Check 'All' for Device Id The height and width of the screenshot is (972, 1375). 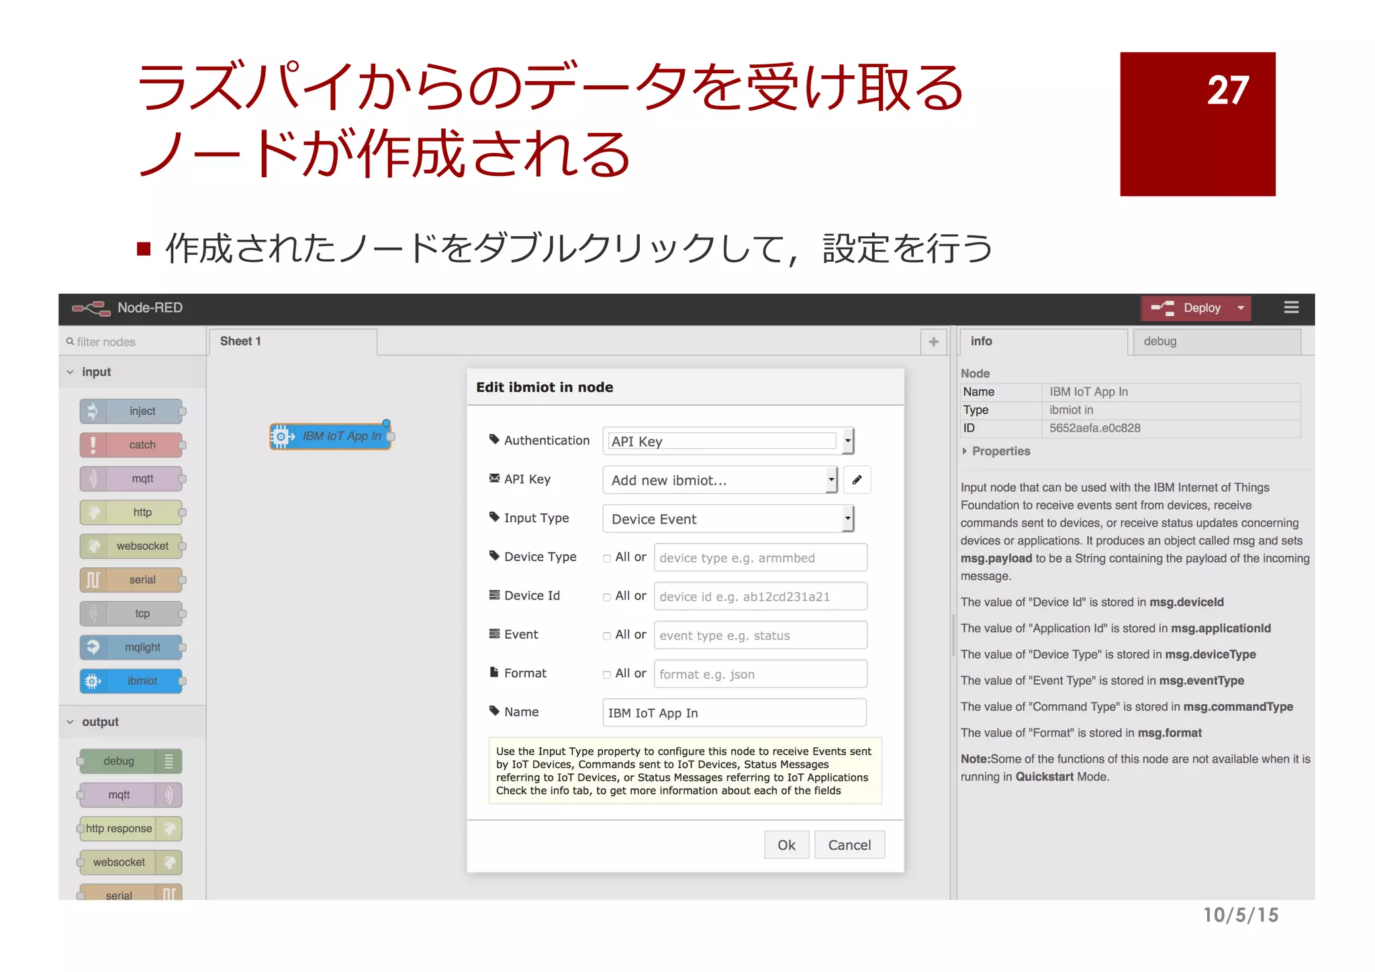point(607,597)
